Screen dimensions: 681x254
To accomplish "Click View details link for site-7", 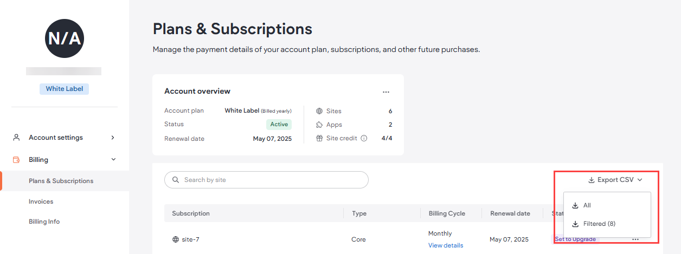I will click(x=446, y=245).
